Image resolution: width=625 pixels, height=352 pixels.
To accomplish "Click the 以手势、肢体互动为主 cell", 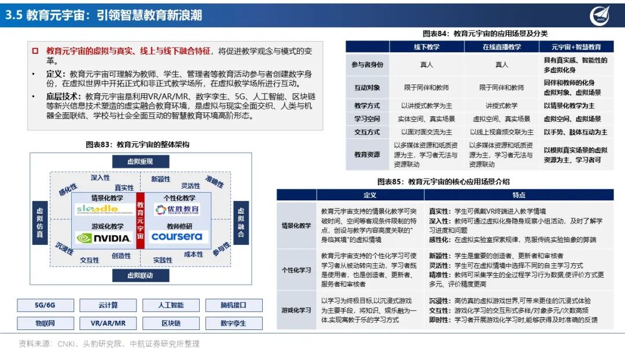I will point(575,132).
